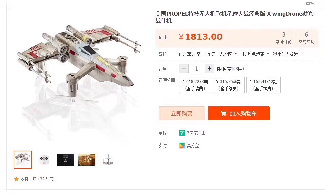The width and height of the screenshot is (325, 196).
Task: Open the 累计评论 reviews count
Action: [284, 38]
